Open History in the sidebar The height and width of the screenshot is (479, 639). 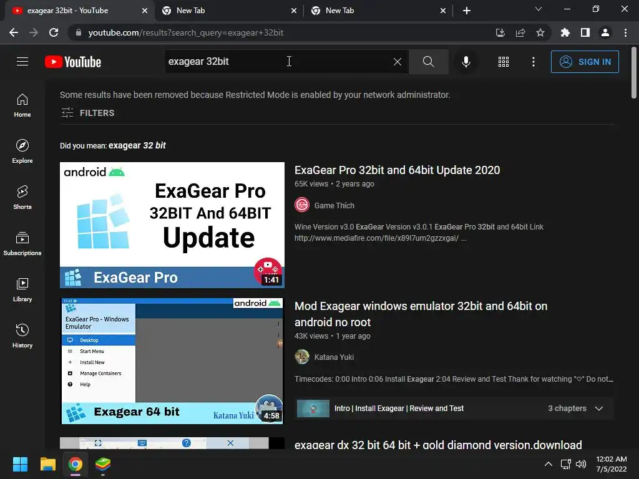(22, 336)
